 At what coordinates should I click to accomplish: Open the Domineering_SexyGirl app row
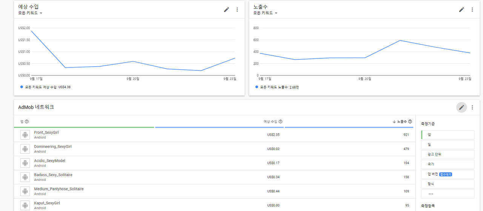pyautogui.click(x=214, y=149)
